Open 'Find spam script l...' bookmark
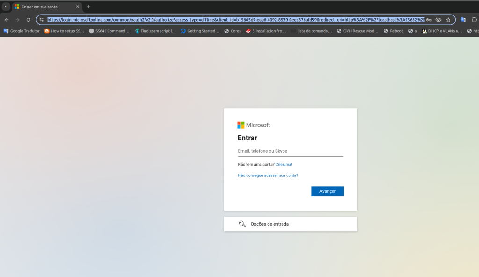Screen dimensions: 479x277 click(x=155, y=31)
